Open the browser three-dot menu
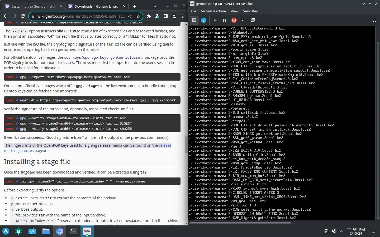This screenshot has width=380, height=237. [183, 16]
